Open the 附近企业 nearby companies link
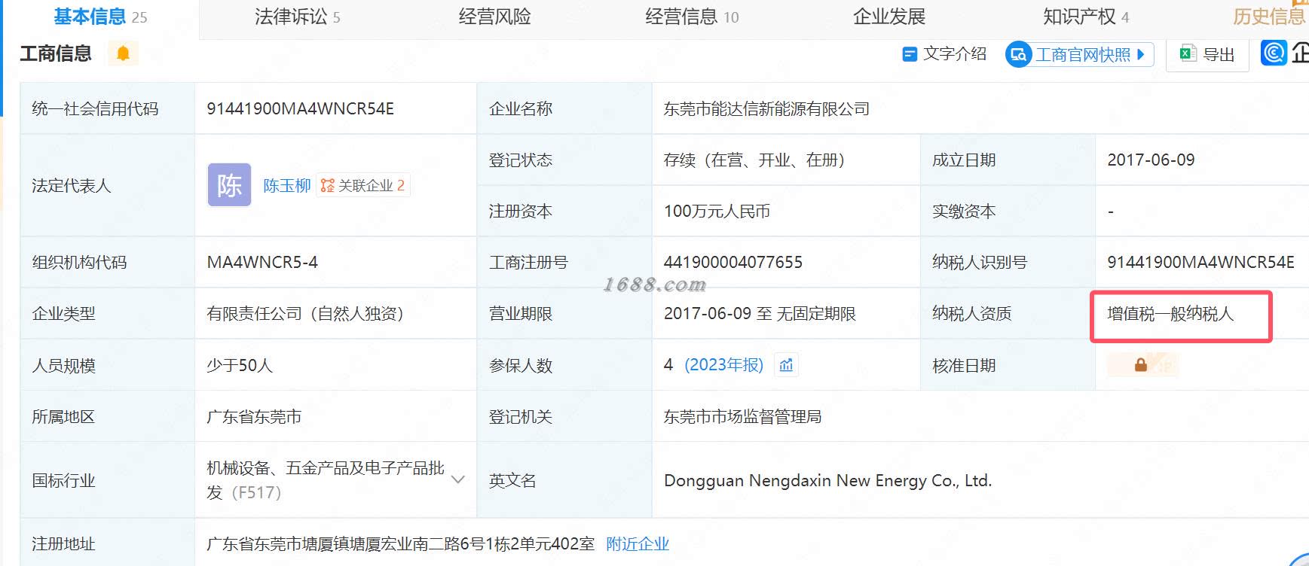 coord(638,544)
